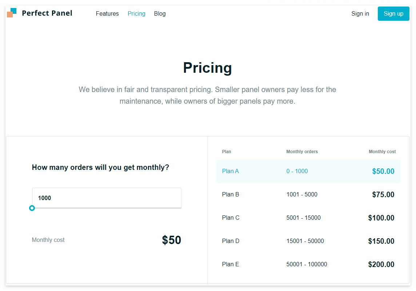416x291 pixels.
Task: Click the Perfect Panel logo icon
Action: 12,13
